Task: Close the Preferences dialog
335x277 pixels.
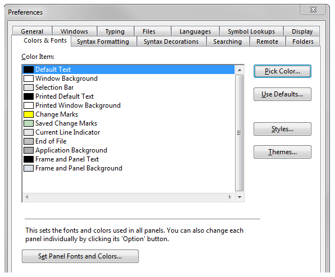Action: tap(313, 10)
